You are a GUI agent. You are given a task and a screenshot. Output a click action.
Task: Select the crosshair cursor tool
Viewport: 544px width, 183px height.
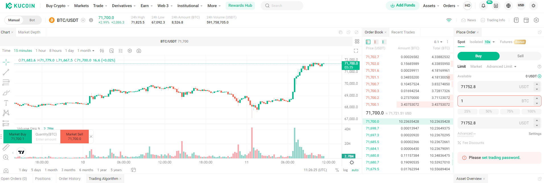tap(6, 62)
